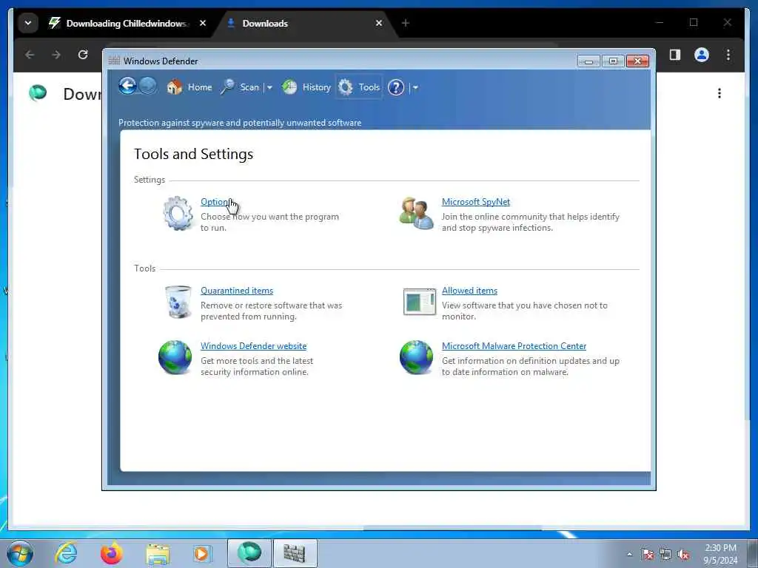Expand the Scan options dropdown arrow
The height and width of the screenshot is (568, 758).
pyautogui.click(x=269, y=88)
